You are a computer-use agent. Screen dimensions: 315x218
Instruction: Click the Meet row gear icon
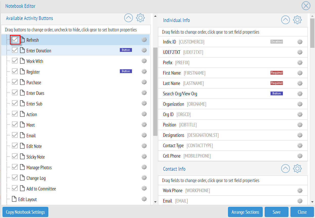pos(144,125)
